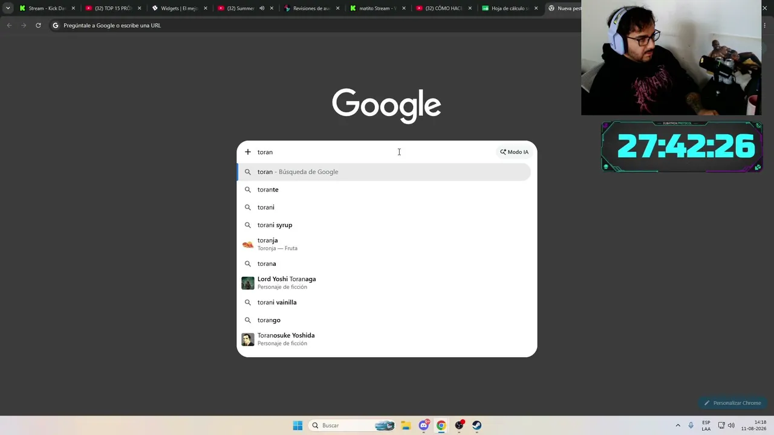Click the browser forward arrow

click(24, 25)
